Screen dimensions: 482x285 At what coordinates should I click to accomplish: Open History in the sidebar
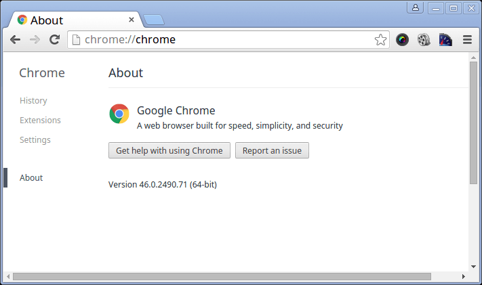click(x=33, y=101)
